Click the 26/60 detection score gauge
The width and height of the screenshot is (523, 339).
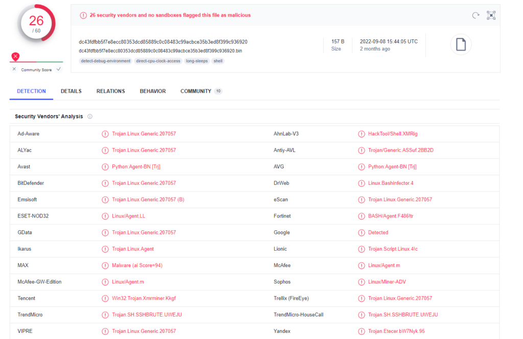coord(36,23)
